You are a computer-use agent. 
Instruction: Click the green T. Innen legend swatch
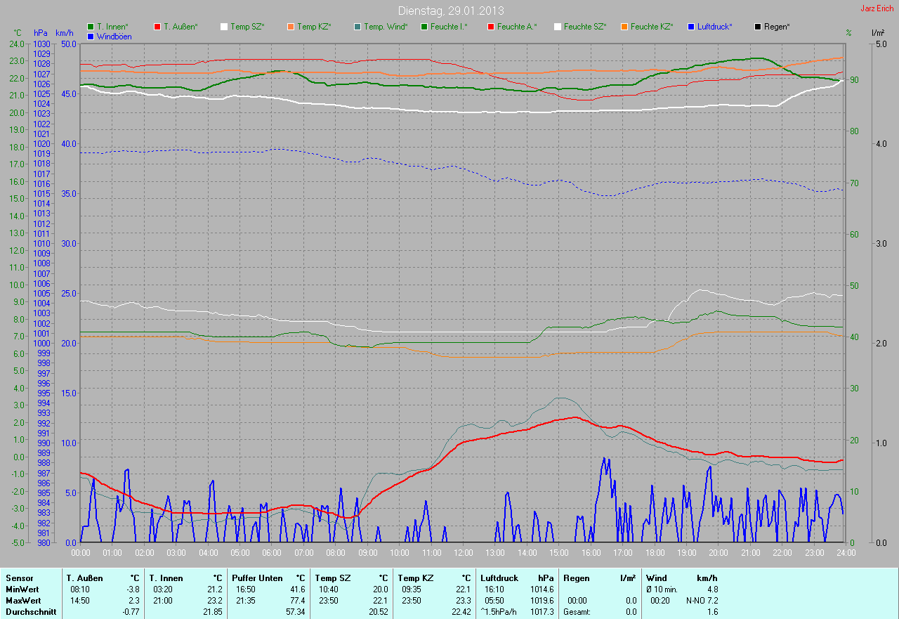pyautogui.click(x=91, y=27)
